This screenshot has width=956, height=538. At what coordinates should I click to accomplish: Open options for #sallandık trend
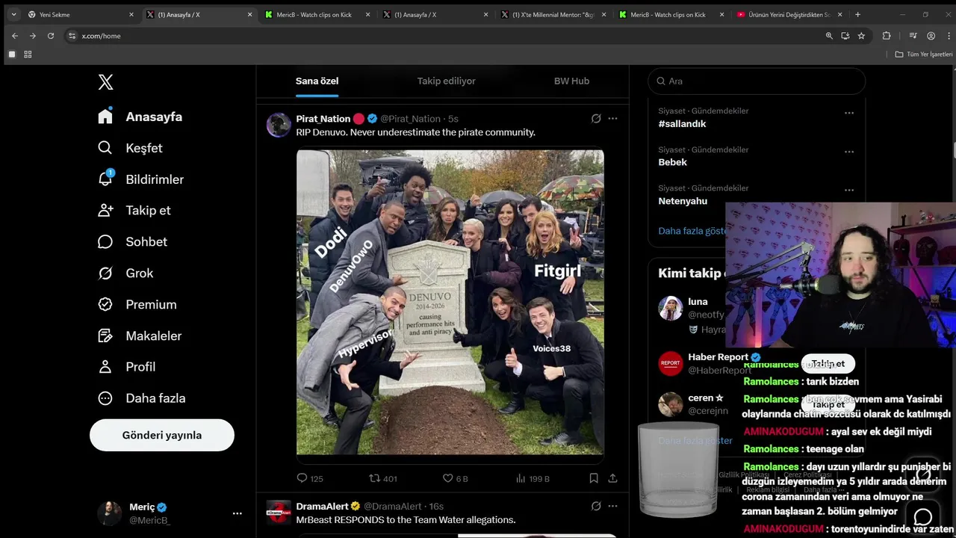point(849,113)
